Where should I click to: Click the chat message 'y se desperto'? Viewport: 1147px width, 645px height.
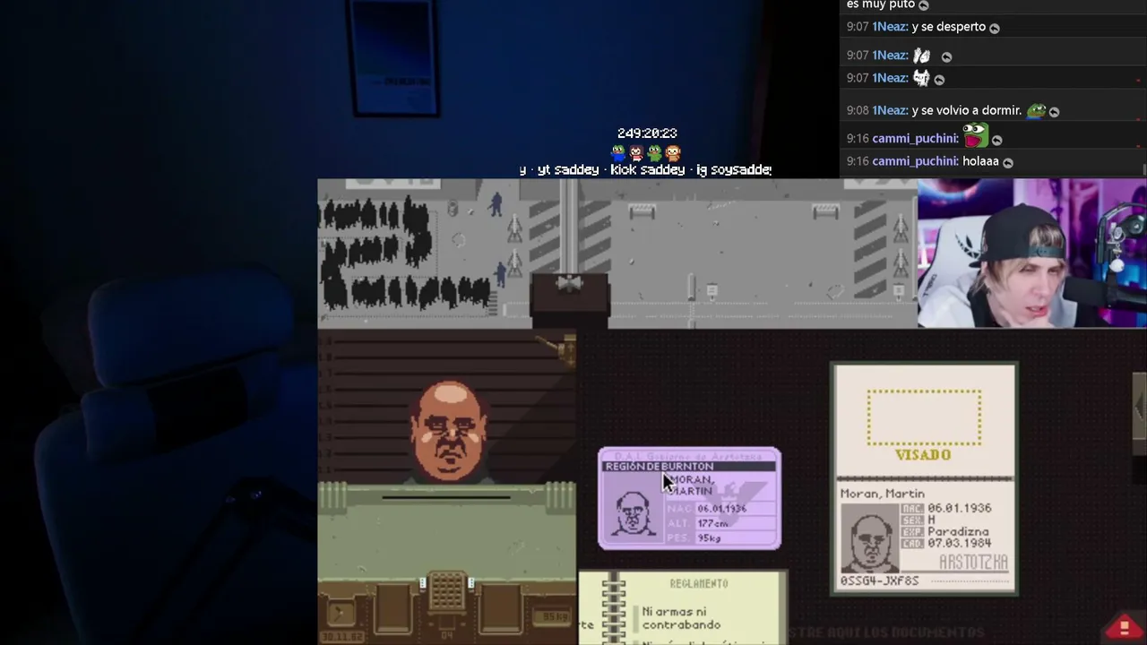(948, 27)
